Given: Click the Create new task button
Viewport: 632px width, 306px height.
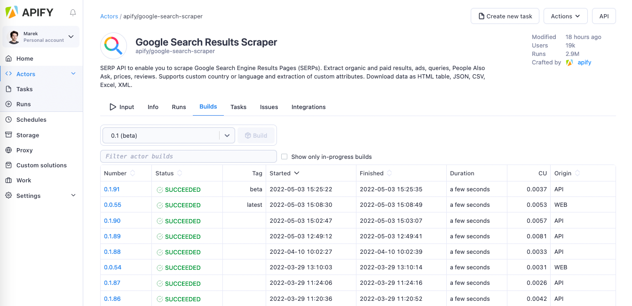Looking at the screenshot, I should (505, 16).
